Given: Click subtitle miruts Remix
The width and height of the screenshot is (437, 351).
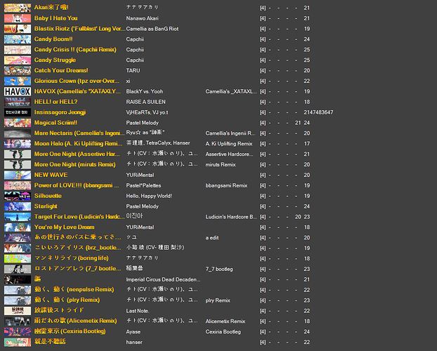Looking at the screenshot, I should click(221, 165).
